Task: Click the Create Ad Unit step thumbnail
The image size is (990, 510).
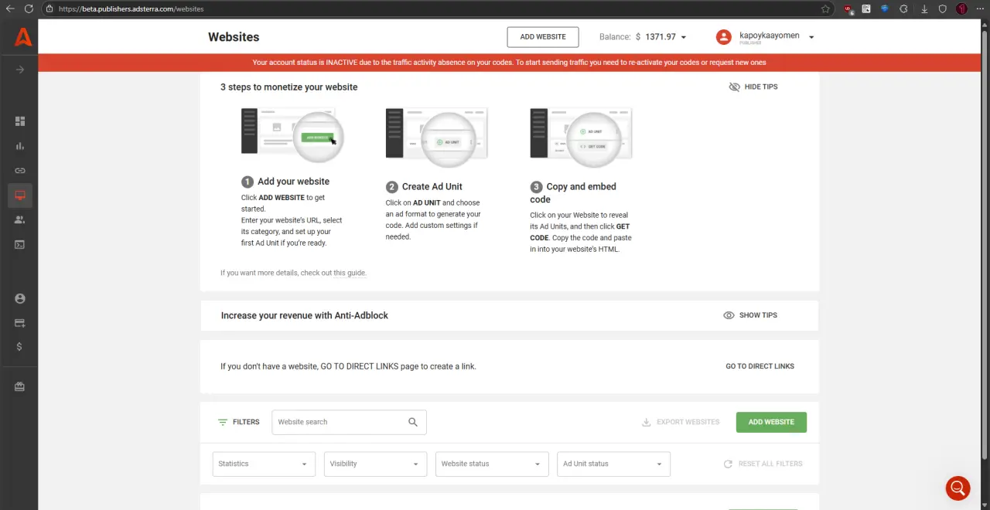Action: point(437,137)
